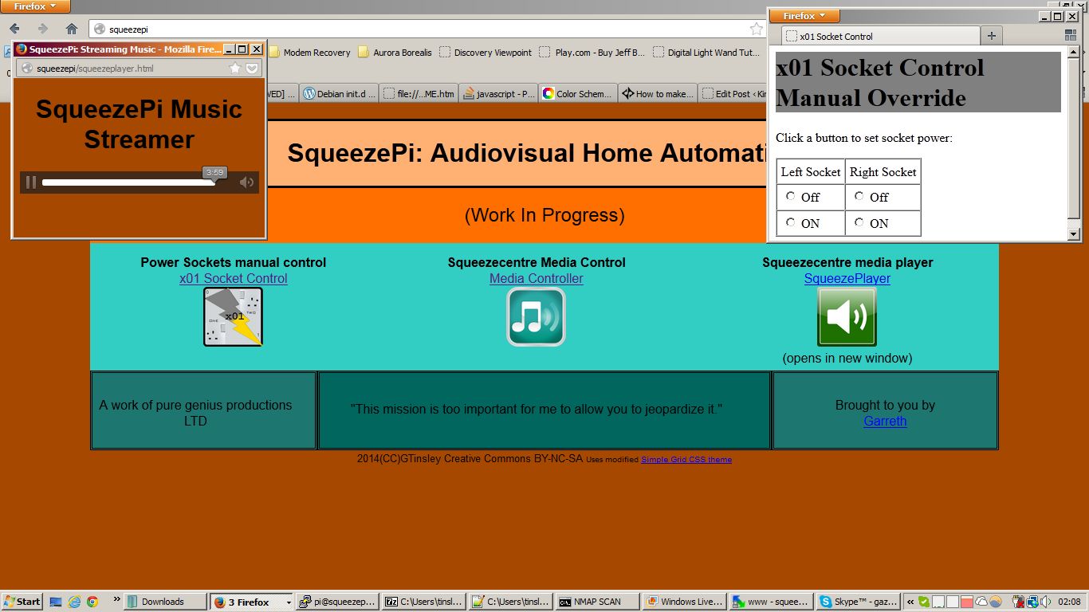Switch to the Edit Post tab
The height and width of the screenshot is (612, 1089).
[x=733, y=93]
